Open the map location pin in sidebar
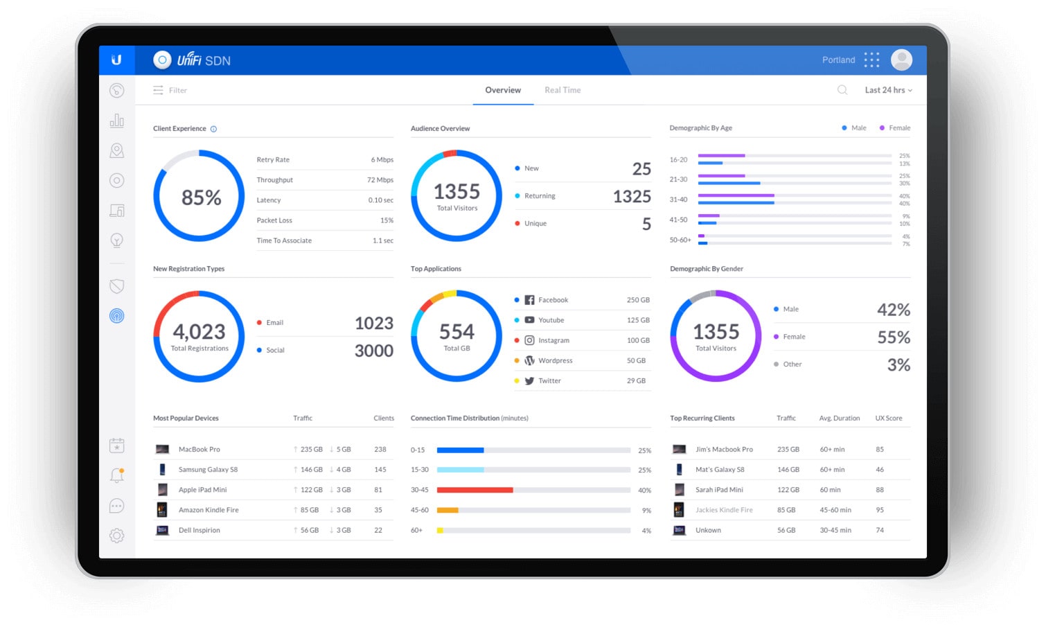The image size is (1046, 625). (x=116, y=150)
